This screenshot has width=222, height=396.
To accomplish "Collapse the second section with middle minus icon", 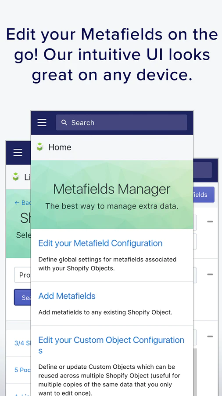I will coord(210,274).
